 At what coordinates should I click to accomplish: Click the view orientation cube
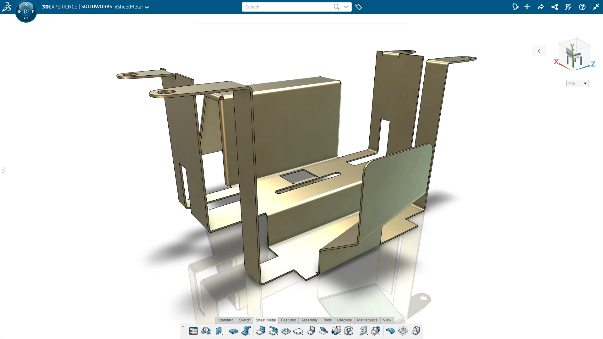[574, 55]
